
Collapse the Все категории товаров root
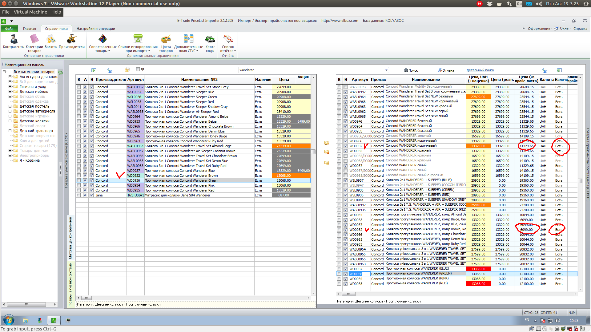click(4, 72)
